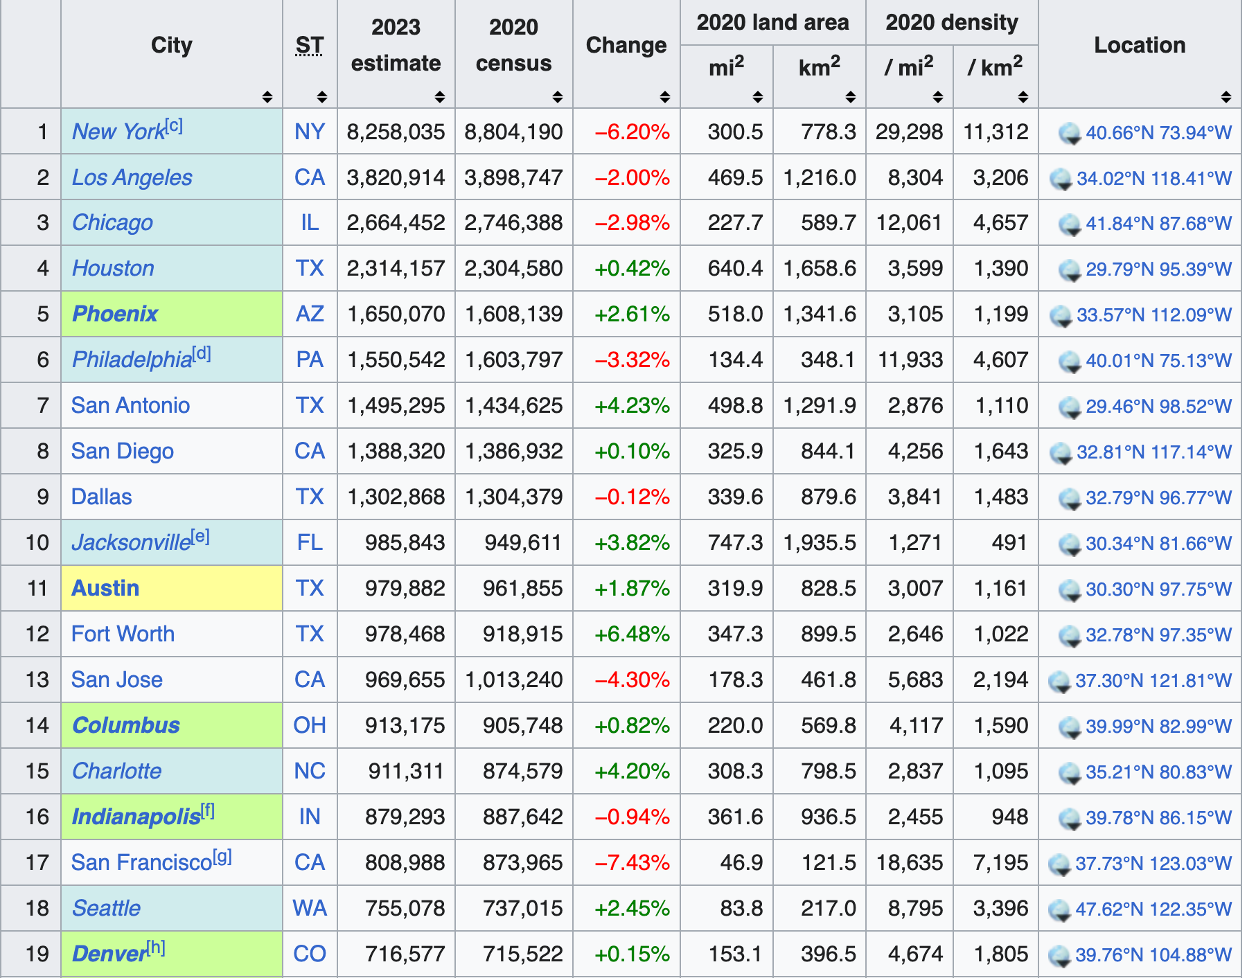Click globe icon for Fort Worth coordinates
The width and height of the screenshot is (1247, 978).
tap(1070, 636)
